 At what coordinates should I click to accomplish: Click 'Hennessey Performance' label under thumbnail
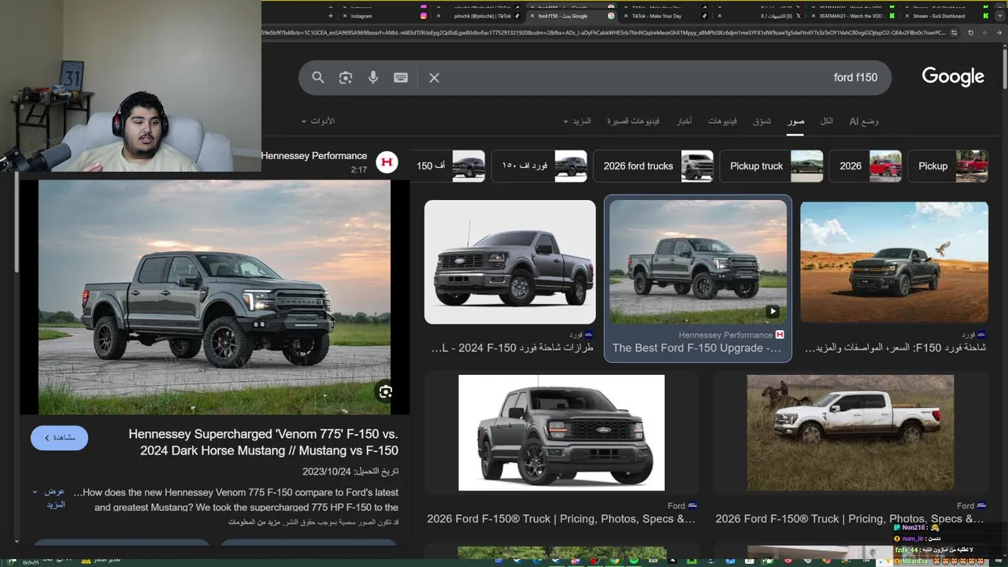tap(725, 335)
